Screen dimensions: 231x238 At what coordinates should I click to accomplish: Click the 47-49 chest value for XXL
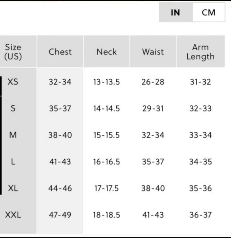pyautogui.click(x=60, y=215)
